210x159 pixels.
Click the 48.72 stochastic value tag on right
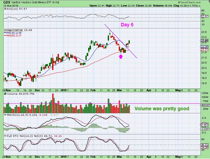[204, 145]
